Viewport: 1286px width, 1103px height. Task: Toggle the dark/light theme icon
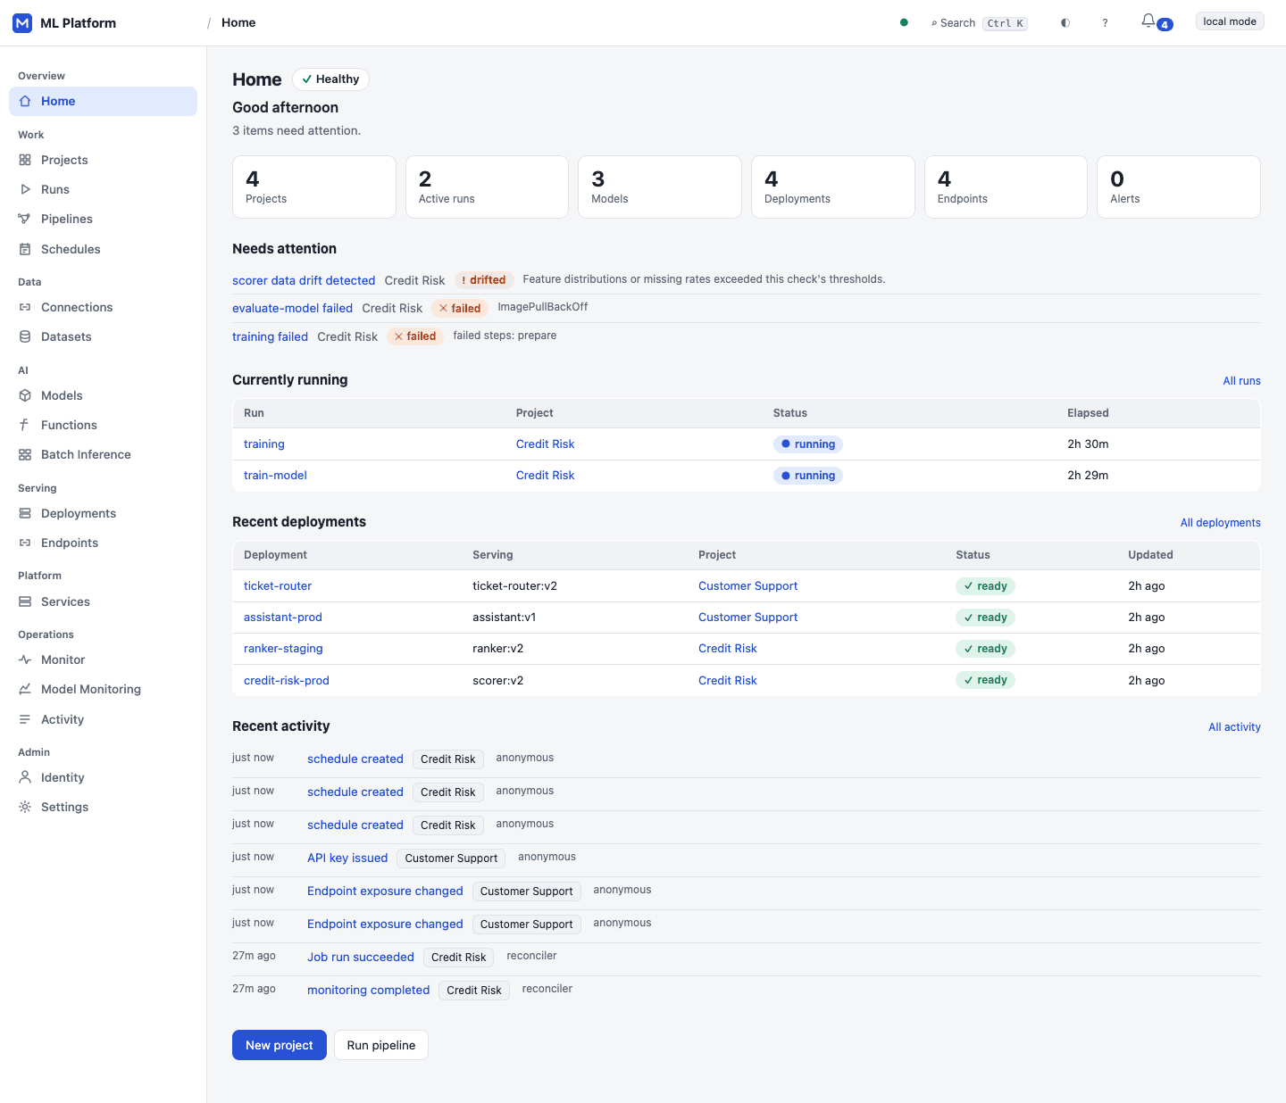(x=1065, y=23)
